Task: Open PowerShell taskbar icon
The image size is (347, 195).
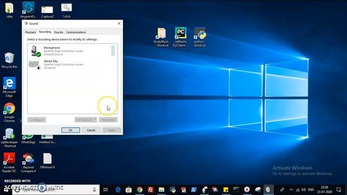Action: (x=194, y=190)
